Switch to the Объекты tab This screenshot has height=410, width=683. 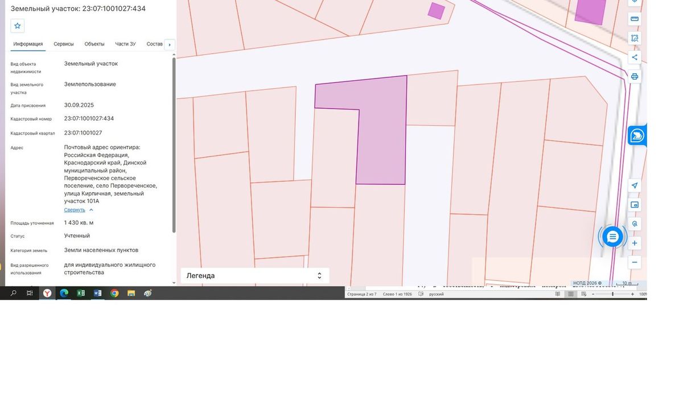point(94,44)
